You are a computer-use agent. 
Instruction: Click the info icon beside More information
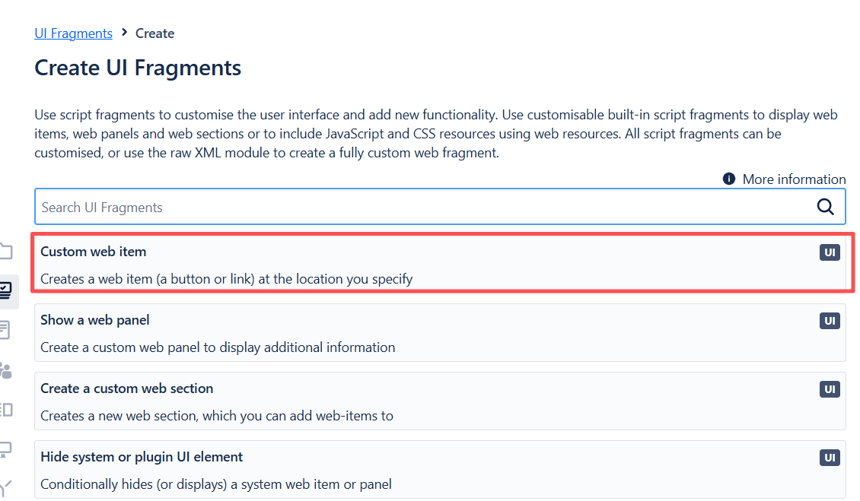(729, 179)
